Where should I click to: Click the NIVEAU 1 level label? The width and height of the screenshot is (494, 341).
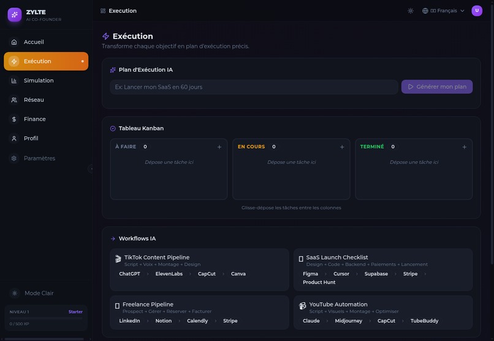[19, 312]
